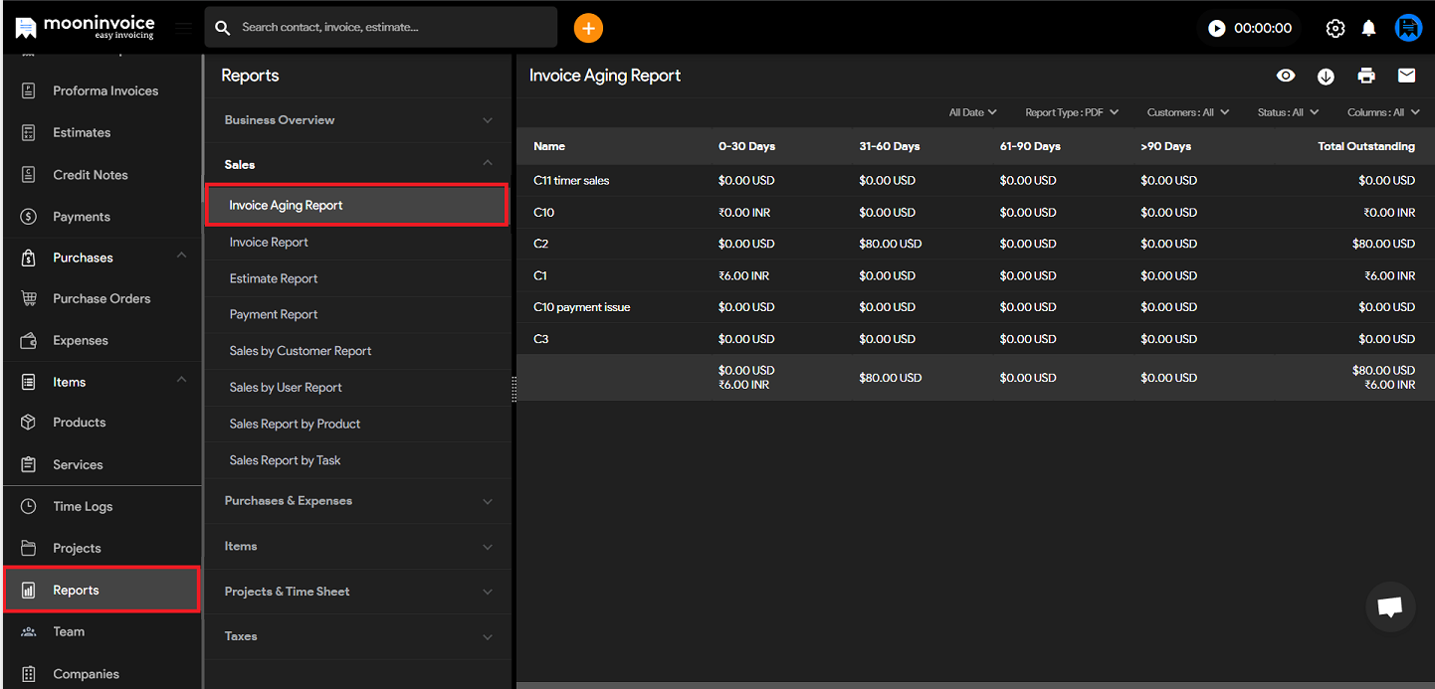Open the Customers filter dropdown
This screenshot has width=1435, height=689.
point(1187,112)
